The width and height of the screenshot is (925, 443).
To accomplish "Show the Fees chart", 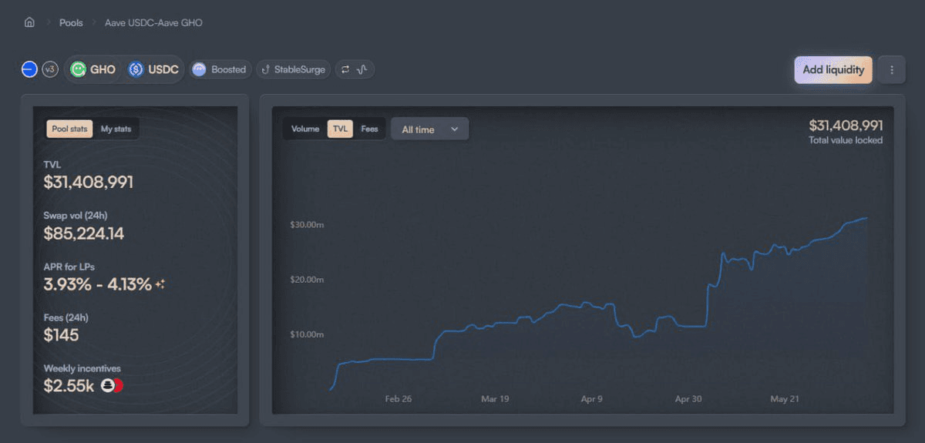I will tap(369, 129).
